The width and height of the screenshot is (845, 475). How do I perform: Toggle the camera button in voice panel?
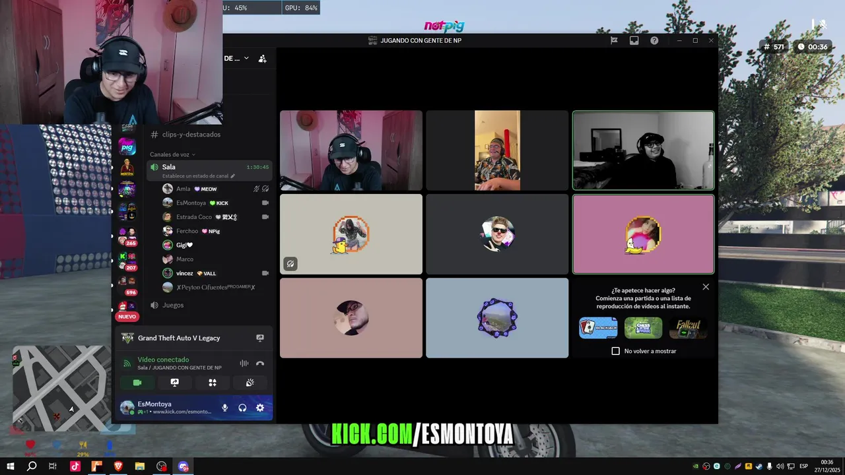tap(137, 383)
